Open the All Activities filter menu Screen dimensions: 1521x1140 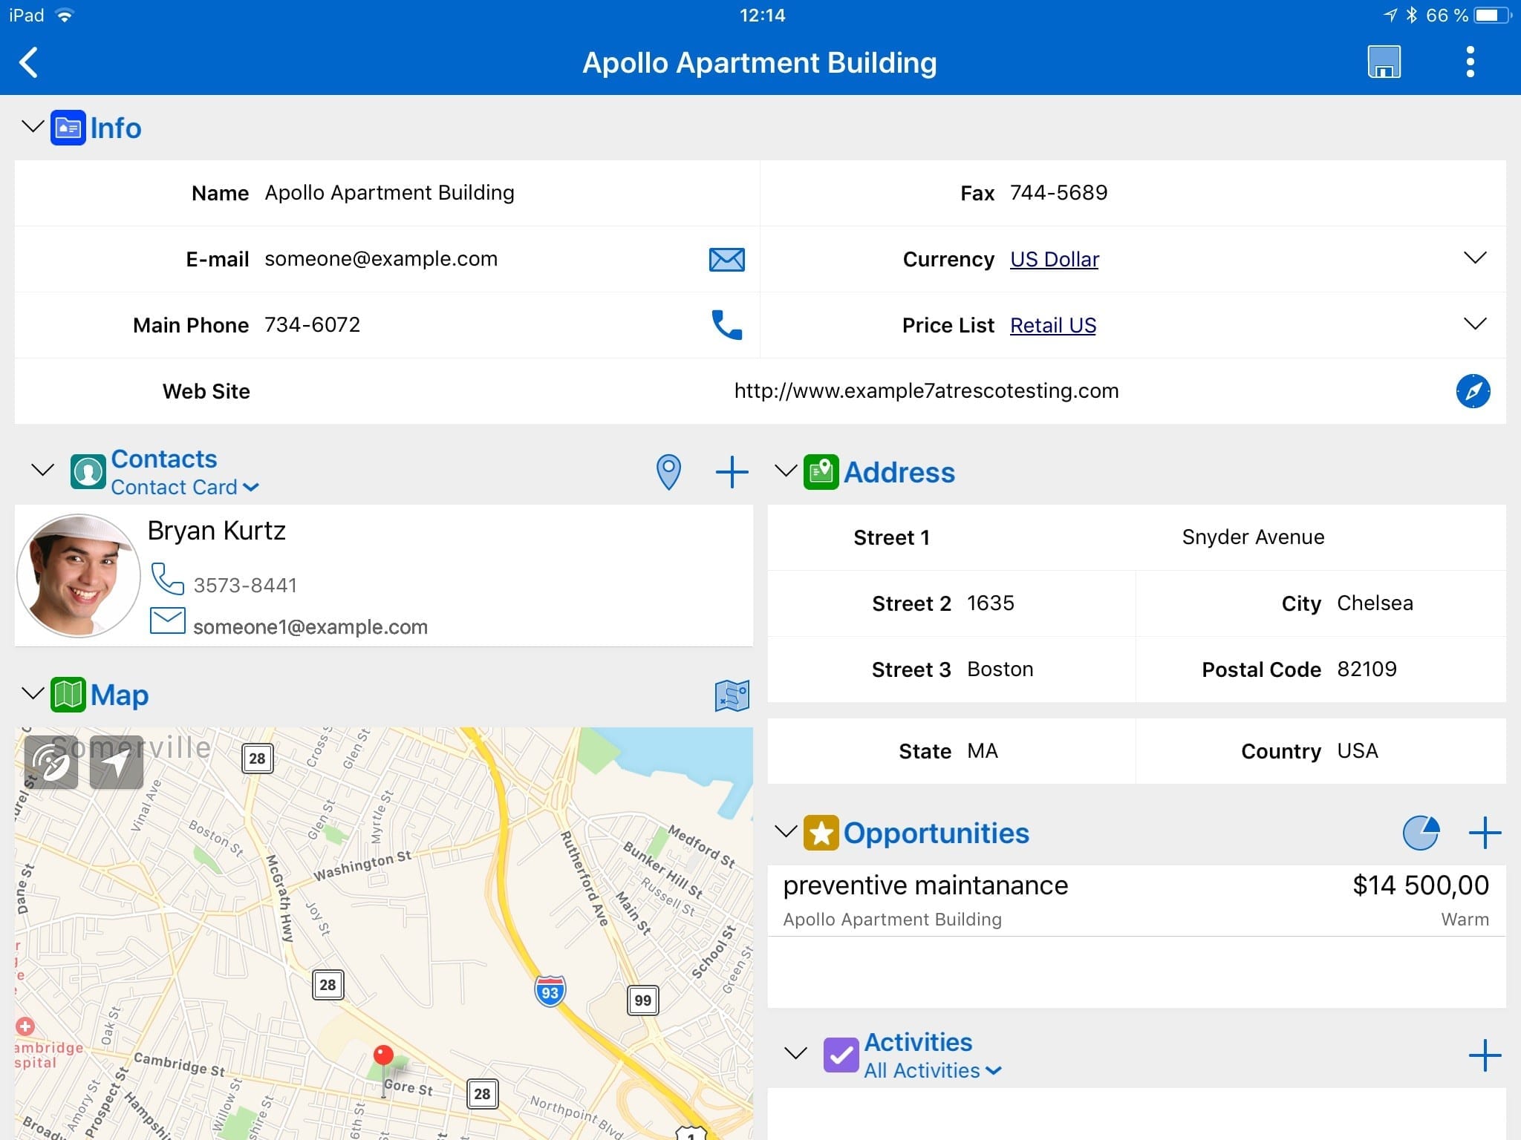point(933,1070)
